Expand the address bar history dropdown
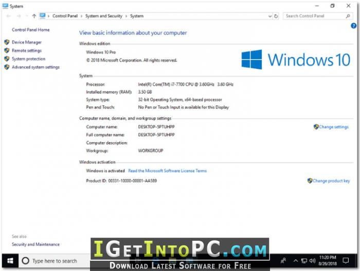 coord(270,16)
